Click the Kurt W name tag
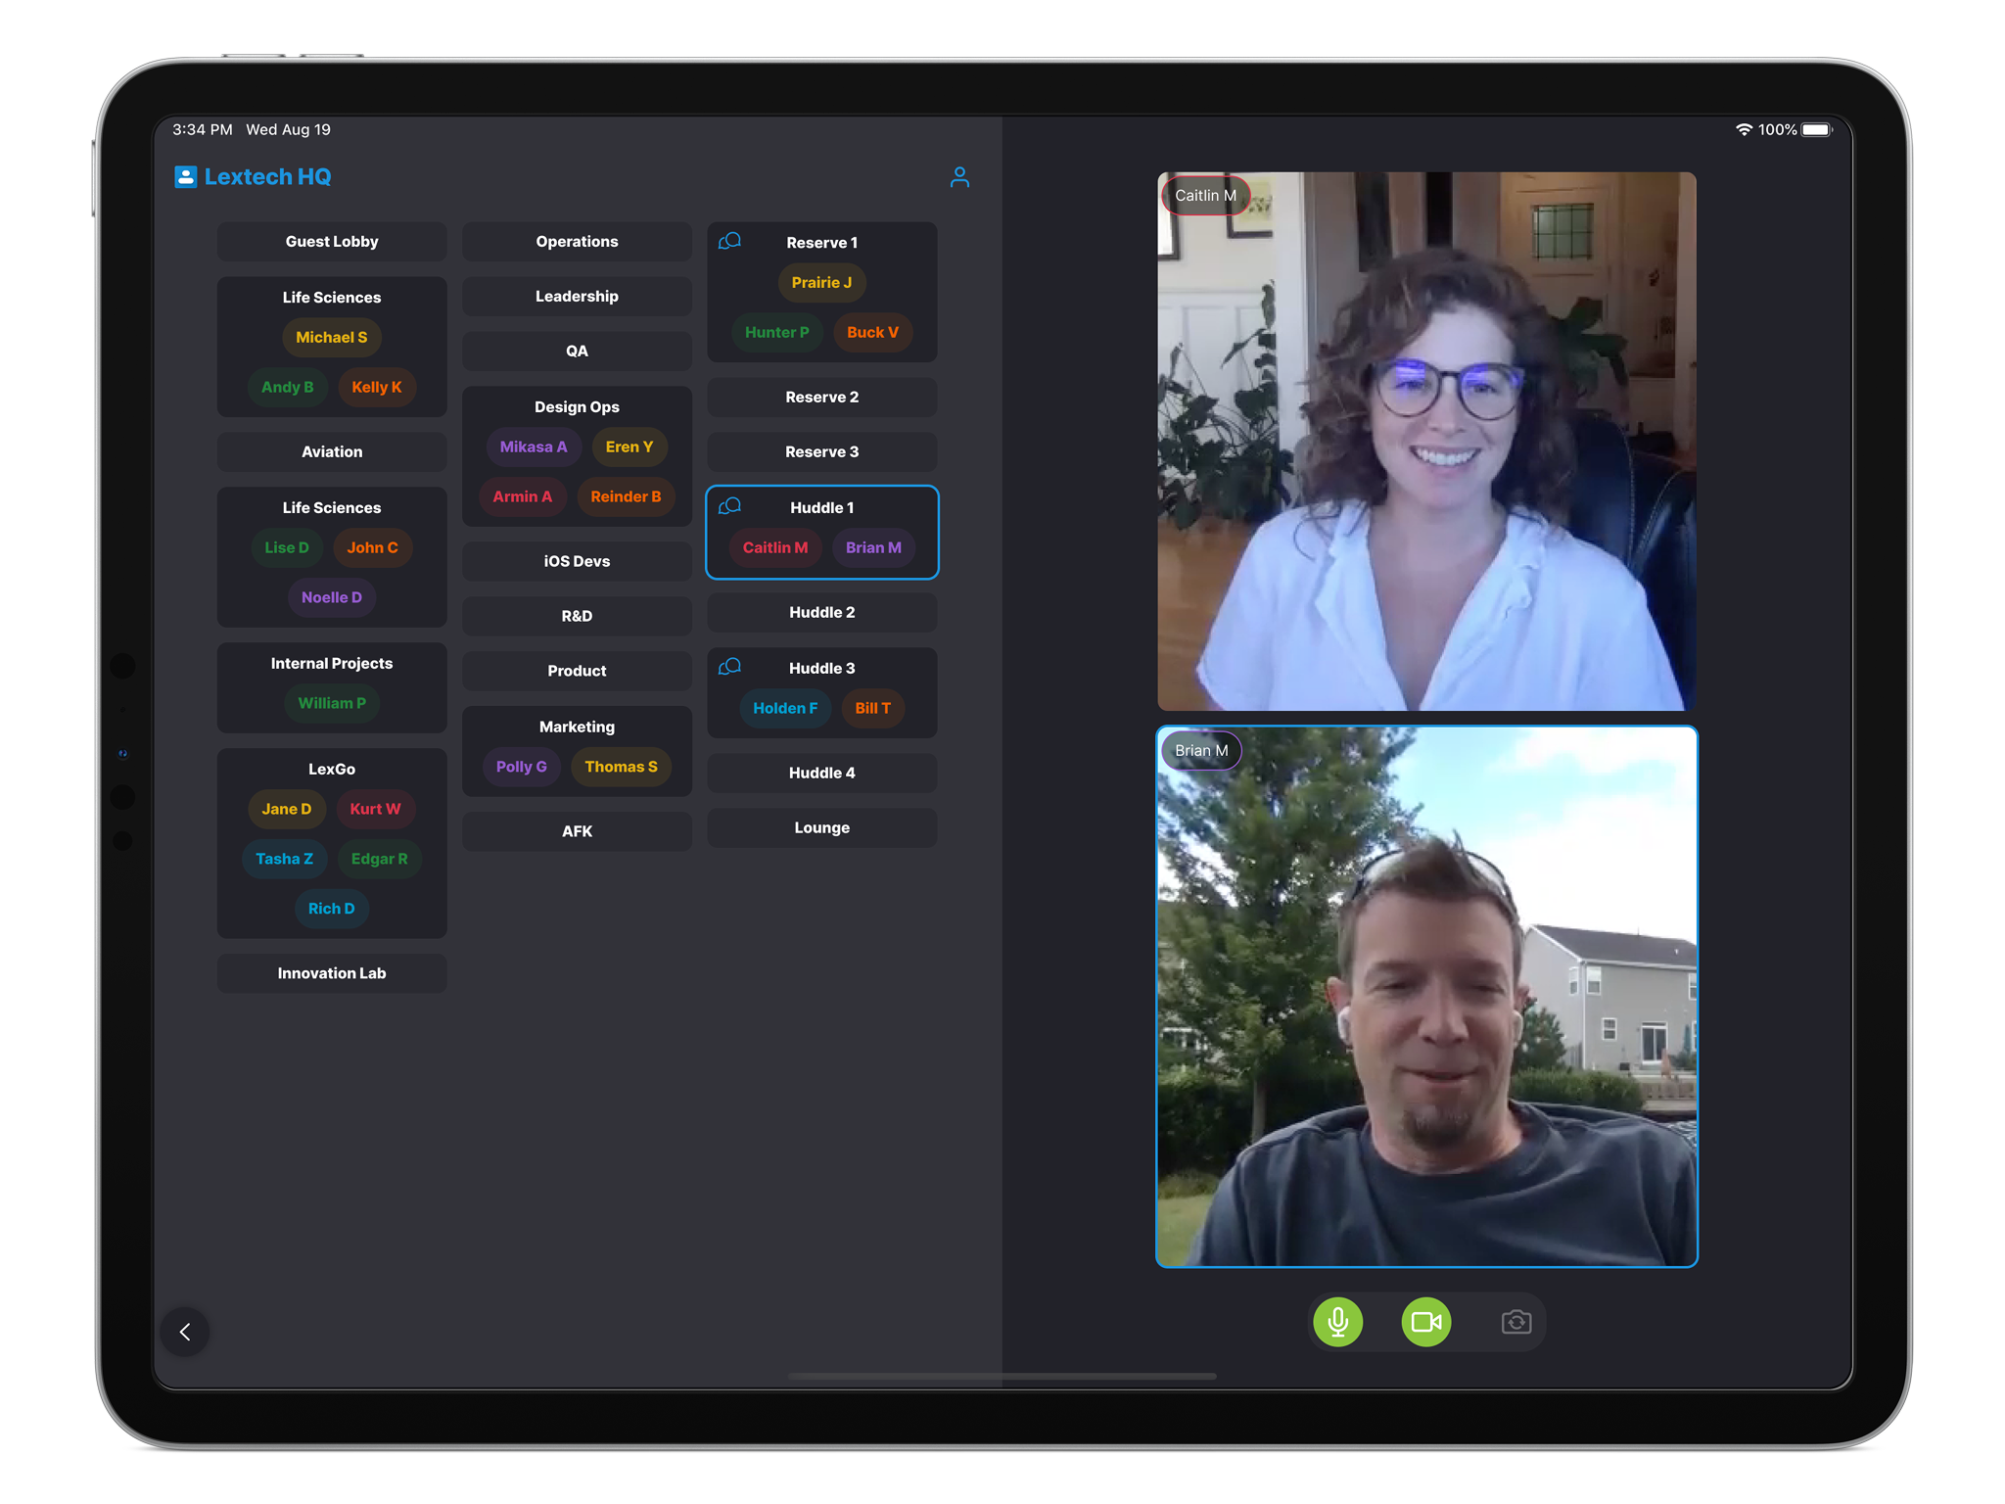 coord(376,810)
